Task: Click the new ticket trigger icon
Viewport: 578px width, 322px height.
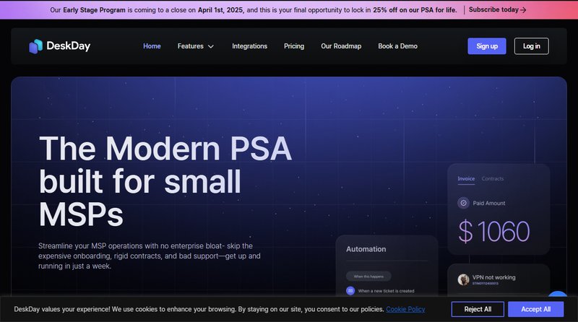Action: click(350, 290)
